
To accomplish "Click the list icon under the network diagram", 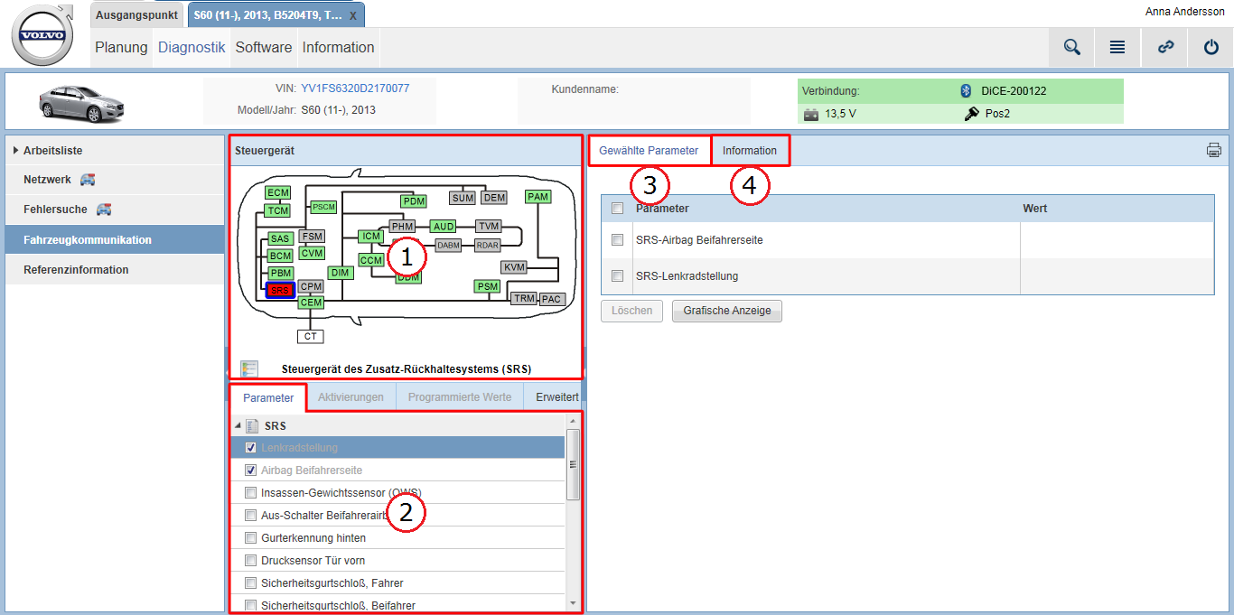I will coord(249,368).
